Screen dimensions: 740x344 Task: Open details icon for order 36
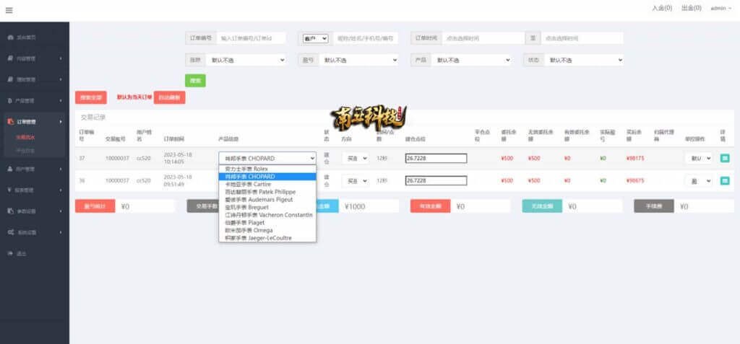coord(724,181)
